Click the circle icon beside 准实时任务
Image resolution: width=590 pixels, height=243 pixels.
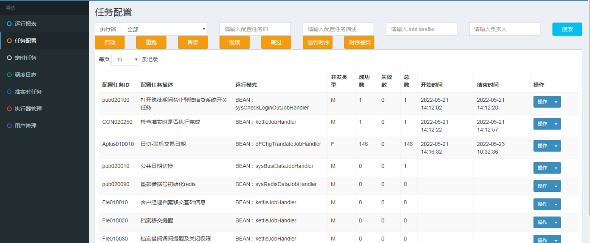(x=9, y=92)
